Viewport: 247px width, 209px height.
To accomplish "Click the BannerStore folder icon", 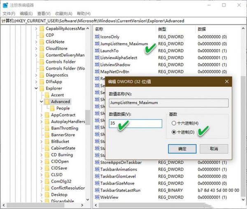I will [x=47, y=135].
